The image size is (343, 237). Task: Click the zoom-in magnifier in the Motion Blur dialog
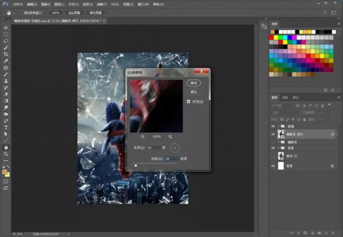click(170, 137)
